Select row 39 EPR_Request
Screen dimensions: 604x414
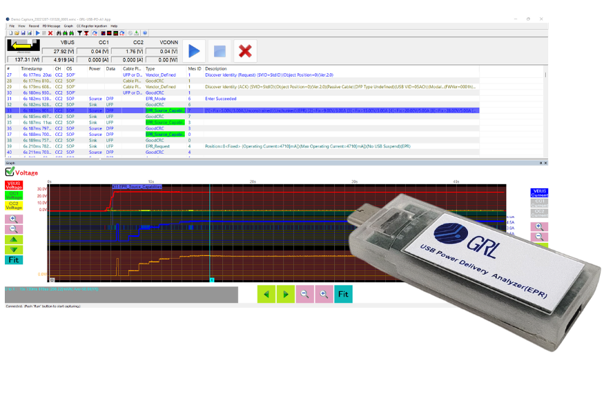coord(242,146)
